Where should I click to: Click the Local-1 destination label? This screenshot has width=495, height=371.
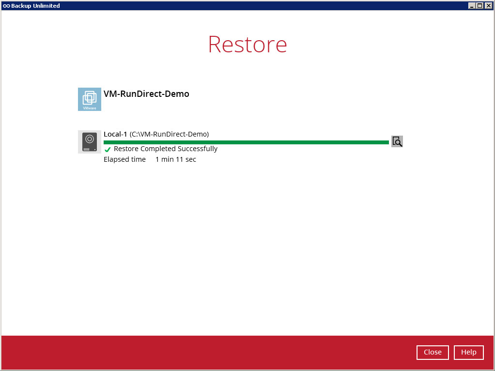pos(115,134)
